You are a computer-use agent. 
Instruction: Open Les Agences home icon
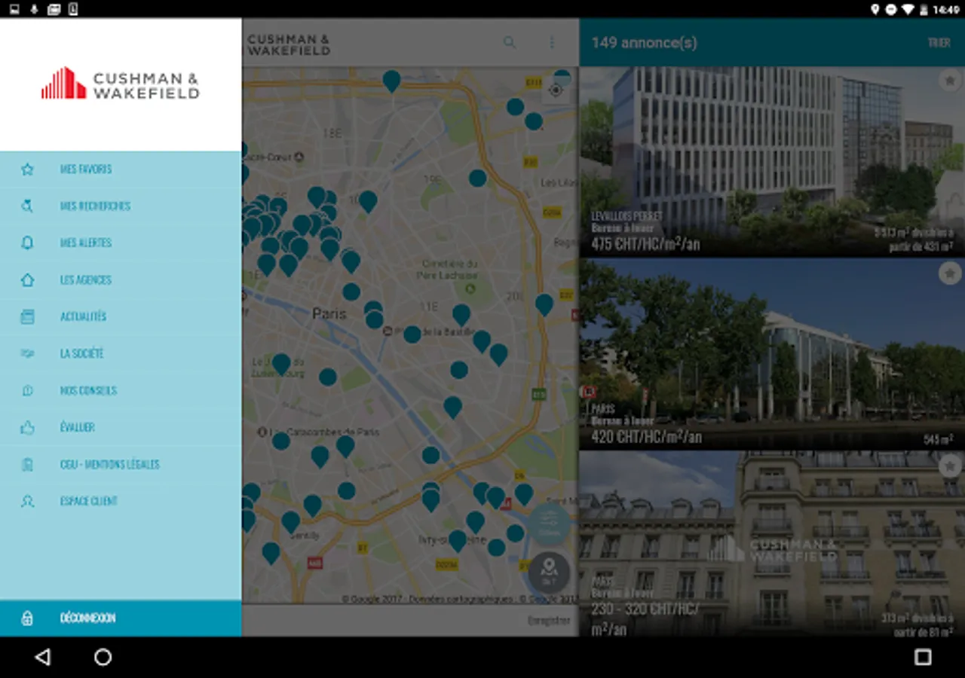point(27,279)
